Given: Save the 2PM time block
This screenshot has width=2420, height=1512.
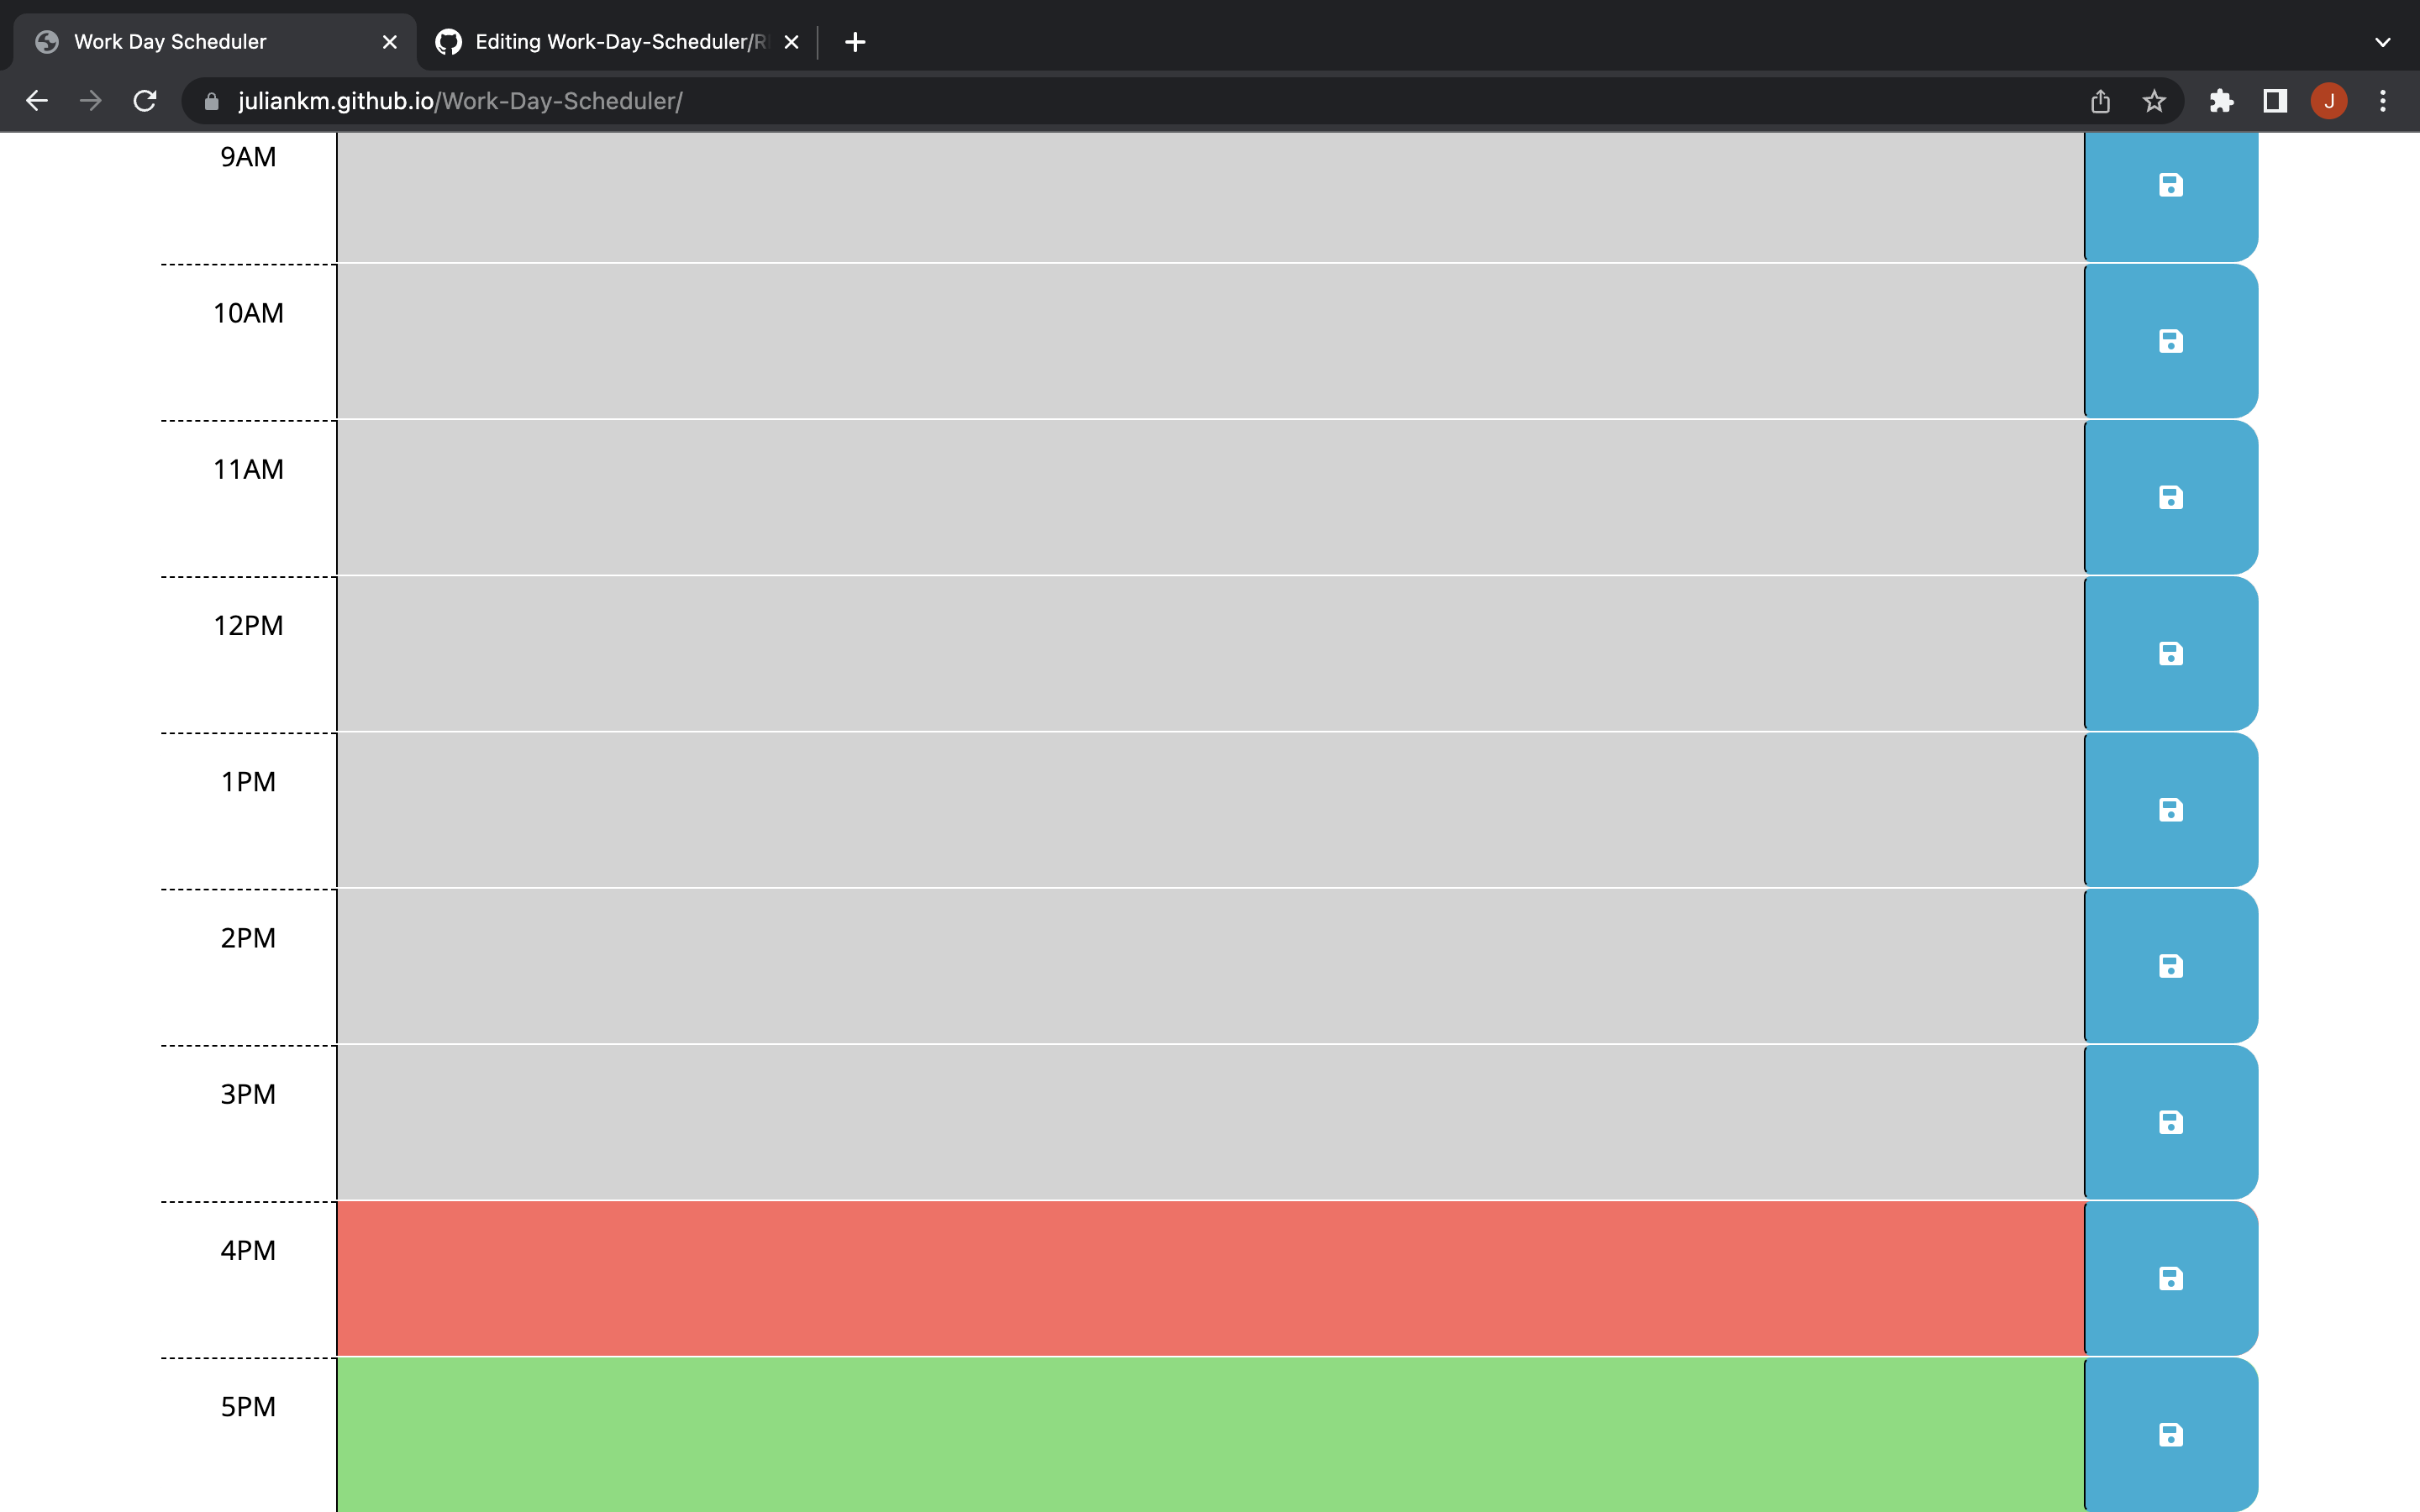Looking at the screenshot, I should coord(2170,966).
